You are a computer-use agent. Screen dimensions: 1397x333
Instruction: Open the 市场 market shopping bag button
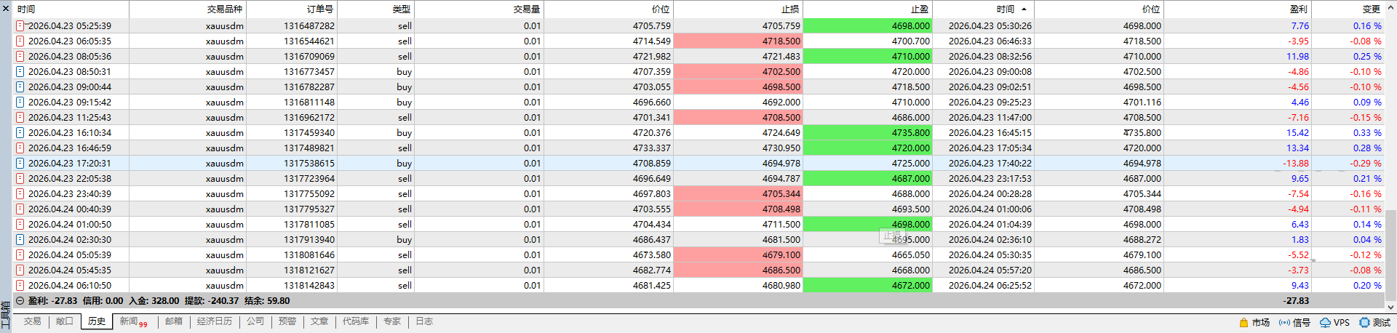click(x=1254, y=323)
